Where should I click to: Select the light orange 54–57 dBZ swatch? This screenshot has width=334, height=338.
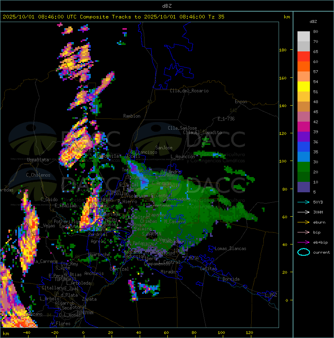(303, 77)
